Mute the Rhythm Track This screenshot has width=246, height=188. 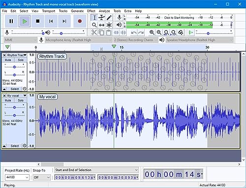(x=8, y=60)
